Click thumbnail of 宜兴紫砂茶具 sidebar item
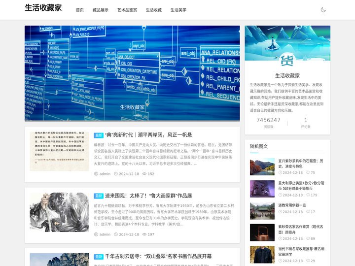 click(262, 166)
